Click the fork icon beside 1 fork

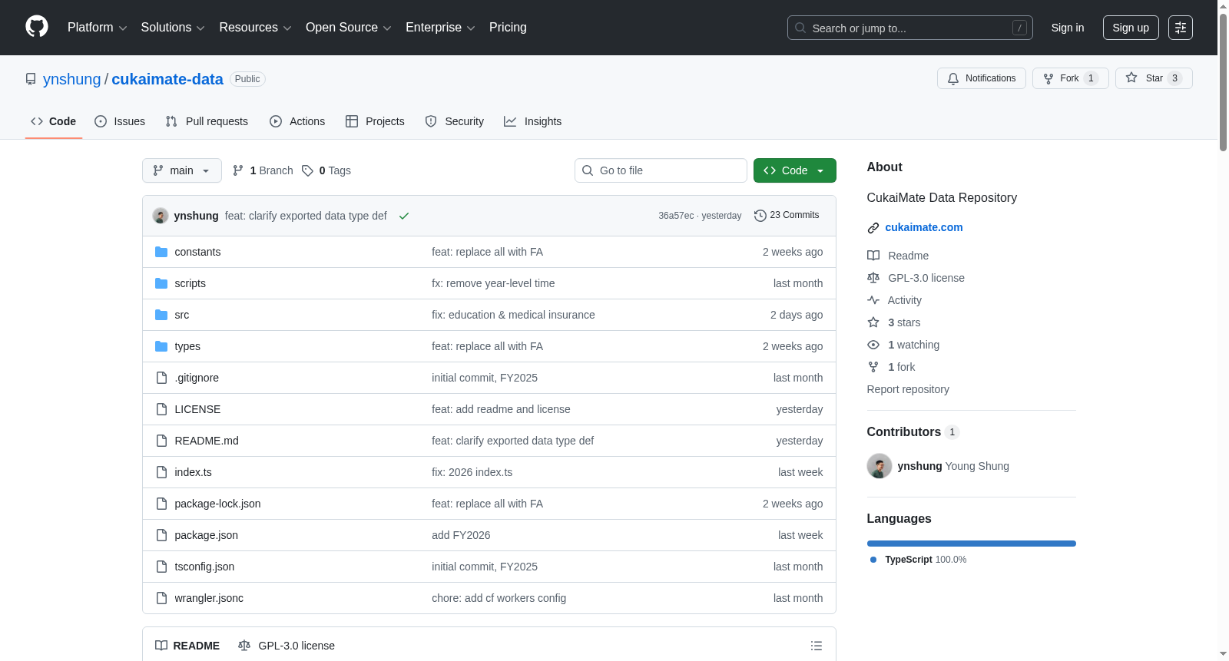pos(873,367)
